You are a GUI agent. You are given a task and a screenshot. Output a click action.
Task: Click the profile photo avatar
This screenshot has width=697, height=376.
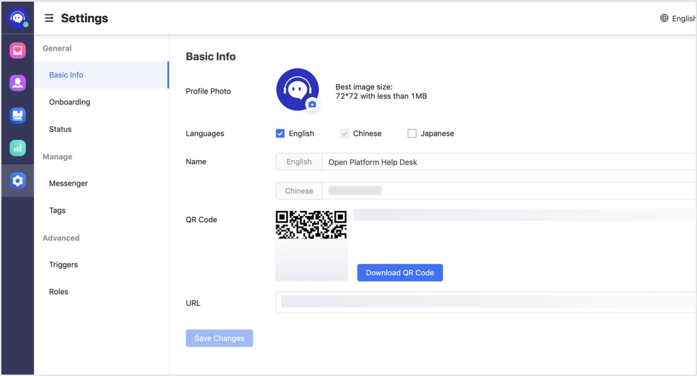pos(297,89)
